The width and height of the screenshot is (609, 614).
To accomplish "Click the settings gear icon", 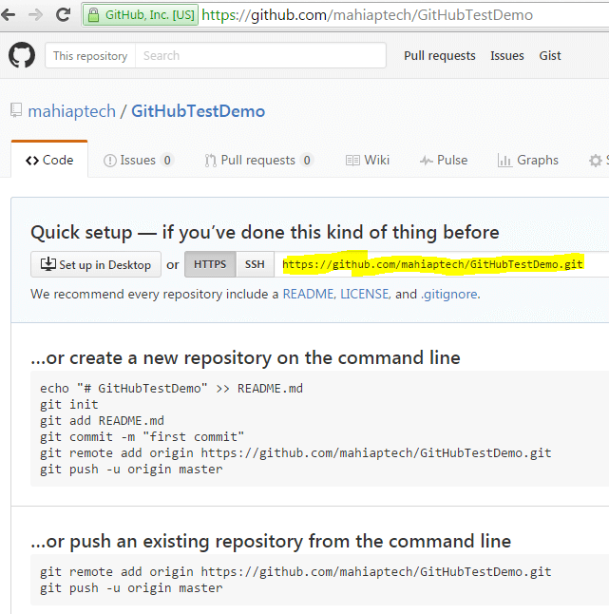I will point(596,161).
